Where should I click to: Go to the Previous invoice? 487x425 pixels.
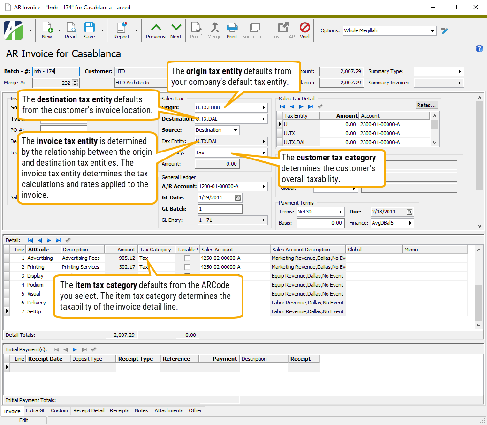(x=155, y=30)
